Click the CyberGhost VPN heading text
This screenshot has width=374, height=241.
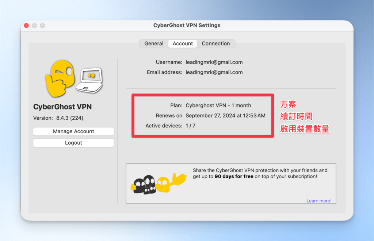[x=62, y=107]
